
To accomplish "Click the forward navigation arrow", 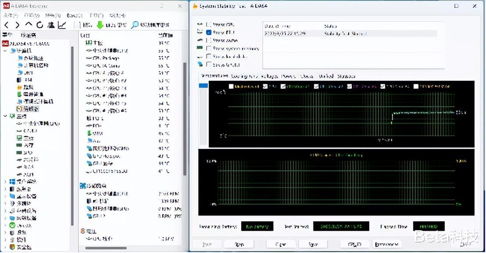I will click(x=18, y=25).
